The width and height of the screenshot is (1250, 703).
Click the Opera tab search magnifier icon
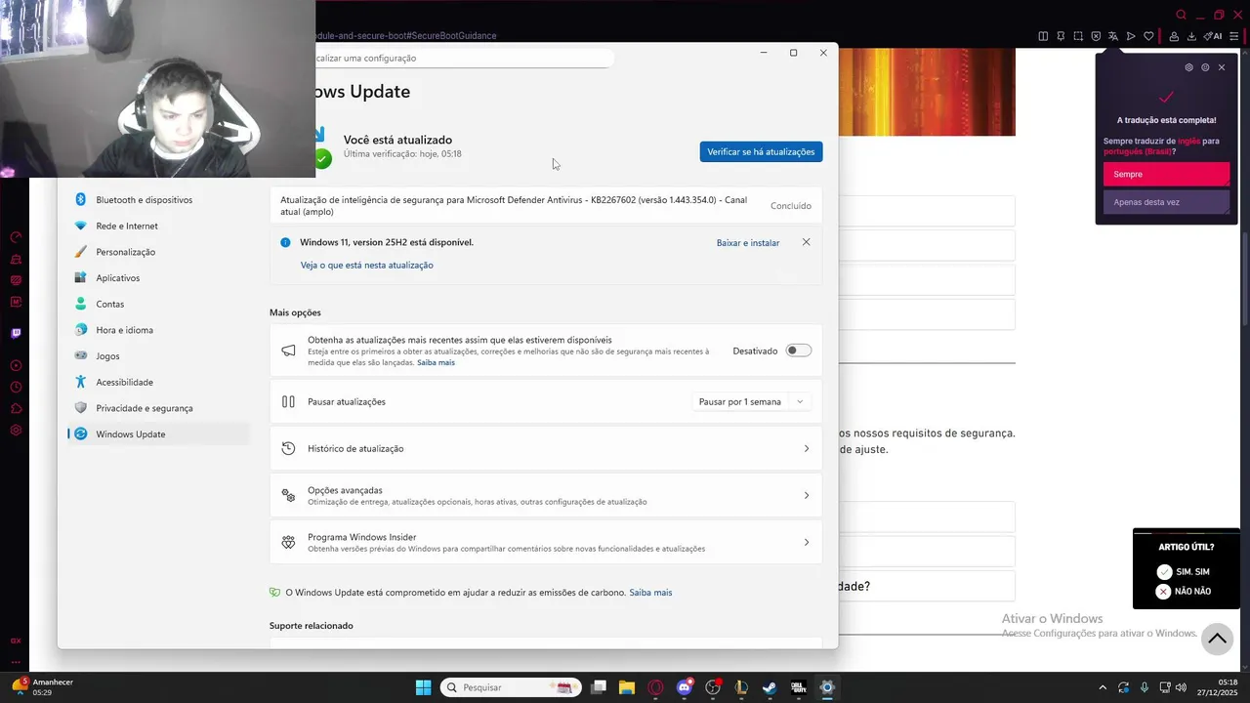1182,15
